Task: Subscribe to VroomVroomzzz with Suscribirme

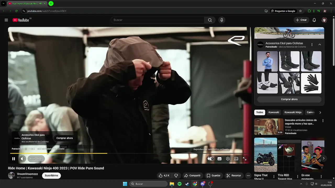Action: pyautogui.click(x=51, y=175)
